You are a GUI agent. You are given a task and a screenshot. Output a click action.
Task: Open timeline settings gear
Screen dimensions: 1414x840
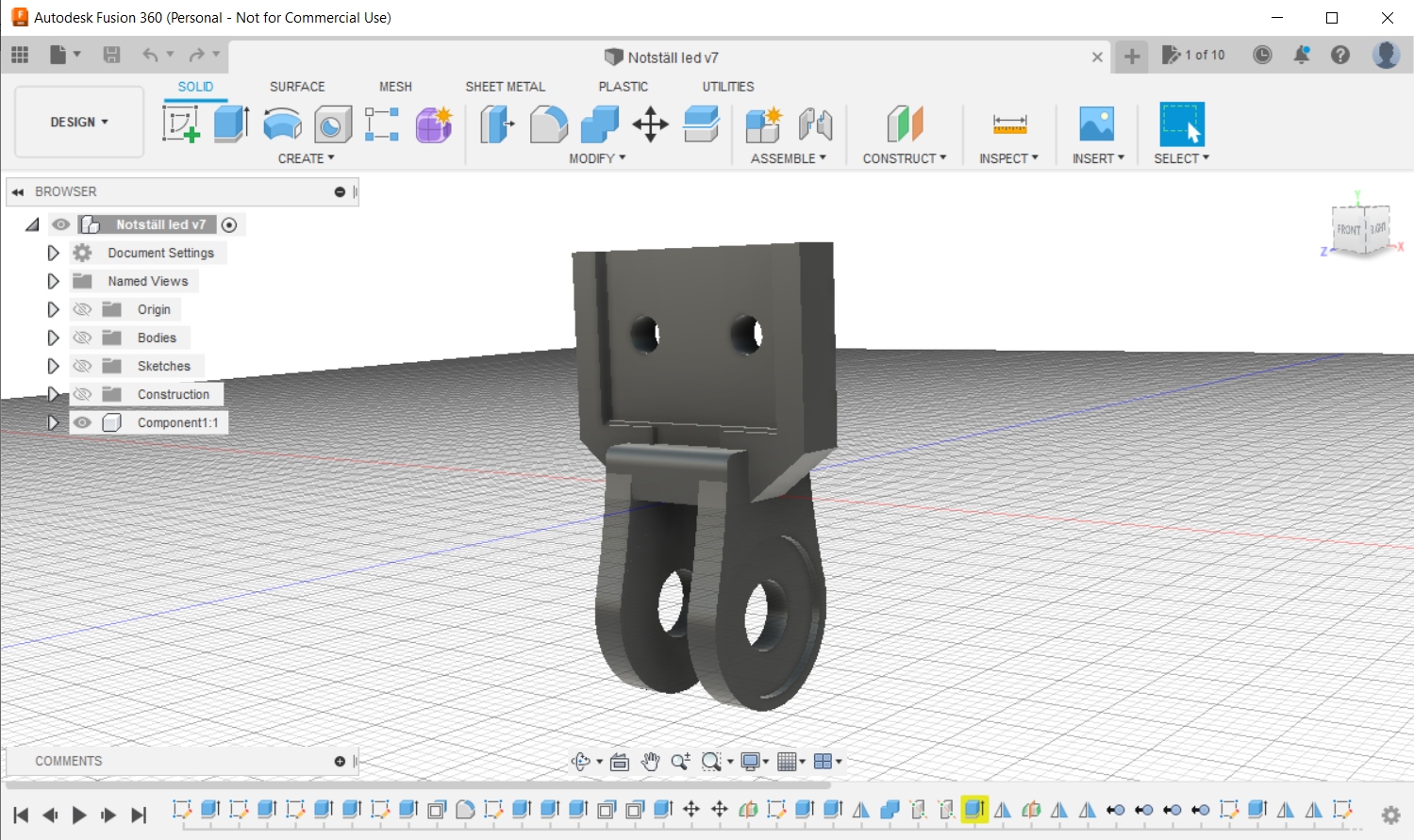pyautogui.click(x=1390, y=815)
